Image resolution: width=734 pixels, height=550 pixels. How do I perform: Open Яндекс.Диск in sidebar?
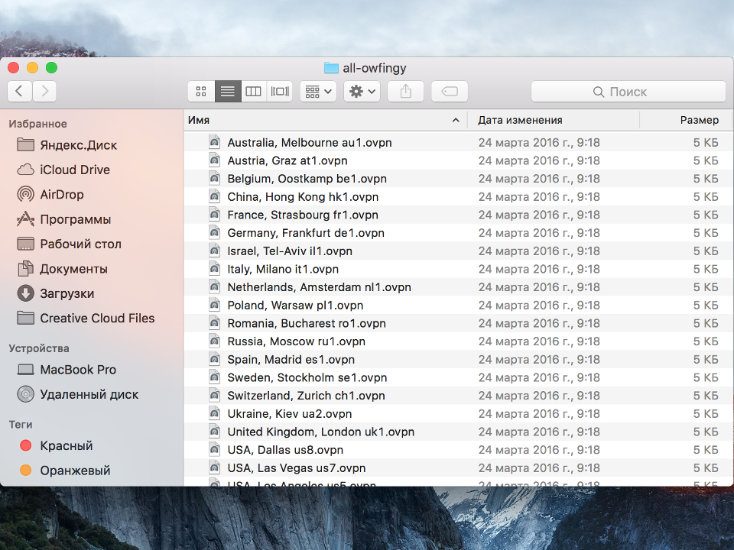[67, 145]
